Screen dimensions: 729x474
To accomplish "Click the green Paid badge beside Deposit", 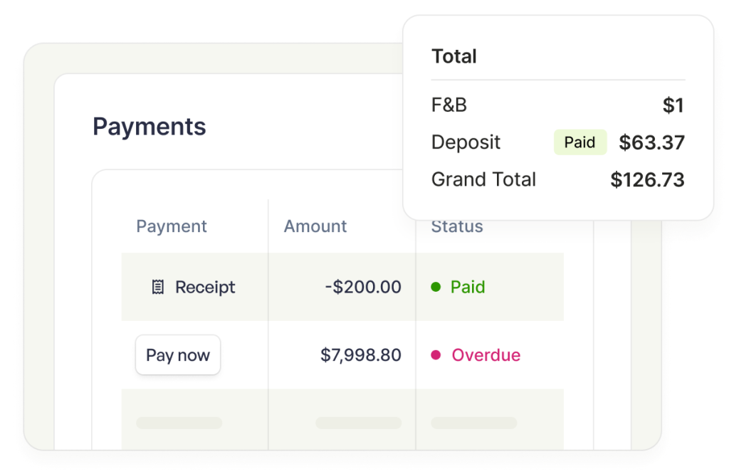I will pyautogui.click(x=579, y=142).
